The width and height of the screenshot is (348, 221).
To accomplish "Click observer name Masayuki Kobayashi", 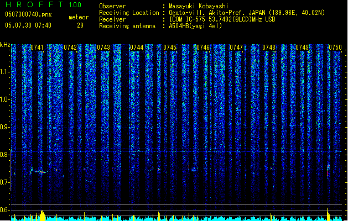I will [199, 6].
